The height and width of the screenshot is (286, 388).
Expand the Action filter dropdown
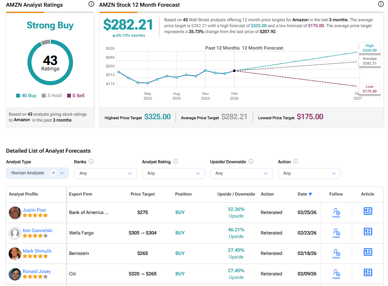coord(309,173)
